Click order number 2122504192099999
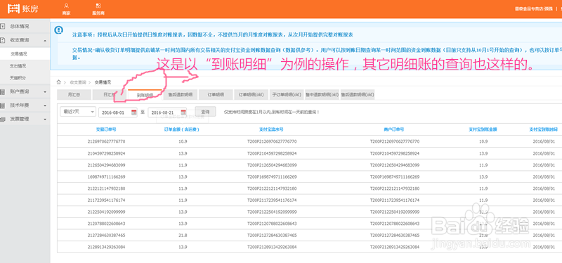Image resolution: width=562 pixels, height=263 pixels. [x=106, y=212]
